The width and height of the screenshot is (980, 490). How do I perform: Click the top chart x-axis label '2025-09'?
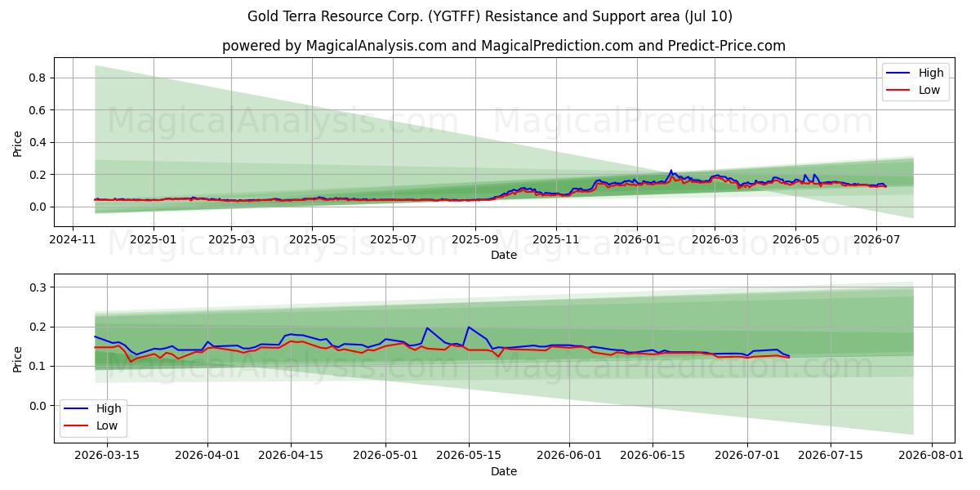coord(475,239)
